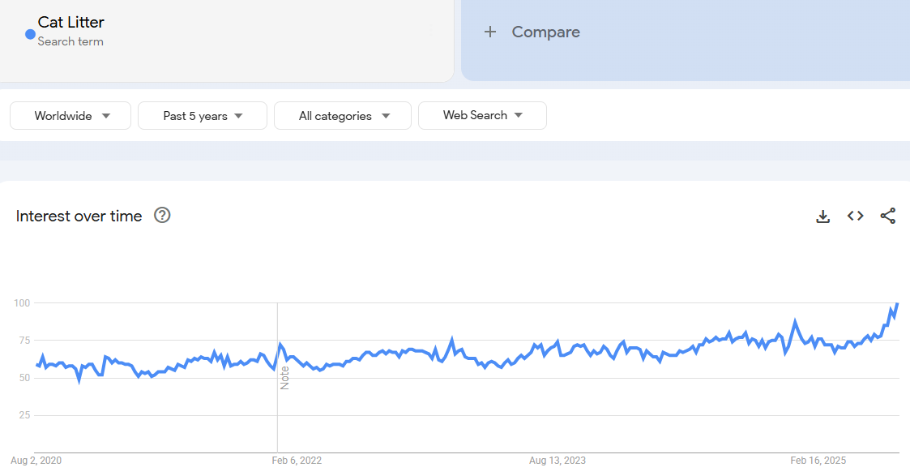Screen dimensions: 910x476
Task: Click the Feb 16, 2025 date label
Action: [818, 461]
